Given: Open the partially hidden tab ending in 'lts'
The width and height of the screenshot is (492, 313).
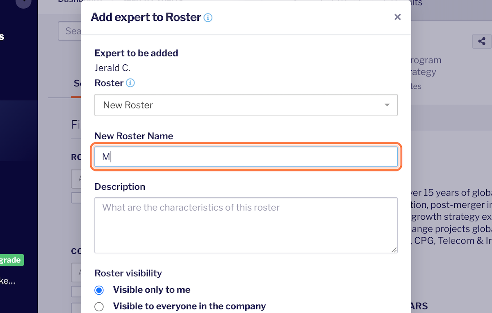Looking at the screenshot, I should pos(416,3).
